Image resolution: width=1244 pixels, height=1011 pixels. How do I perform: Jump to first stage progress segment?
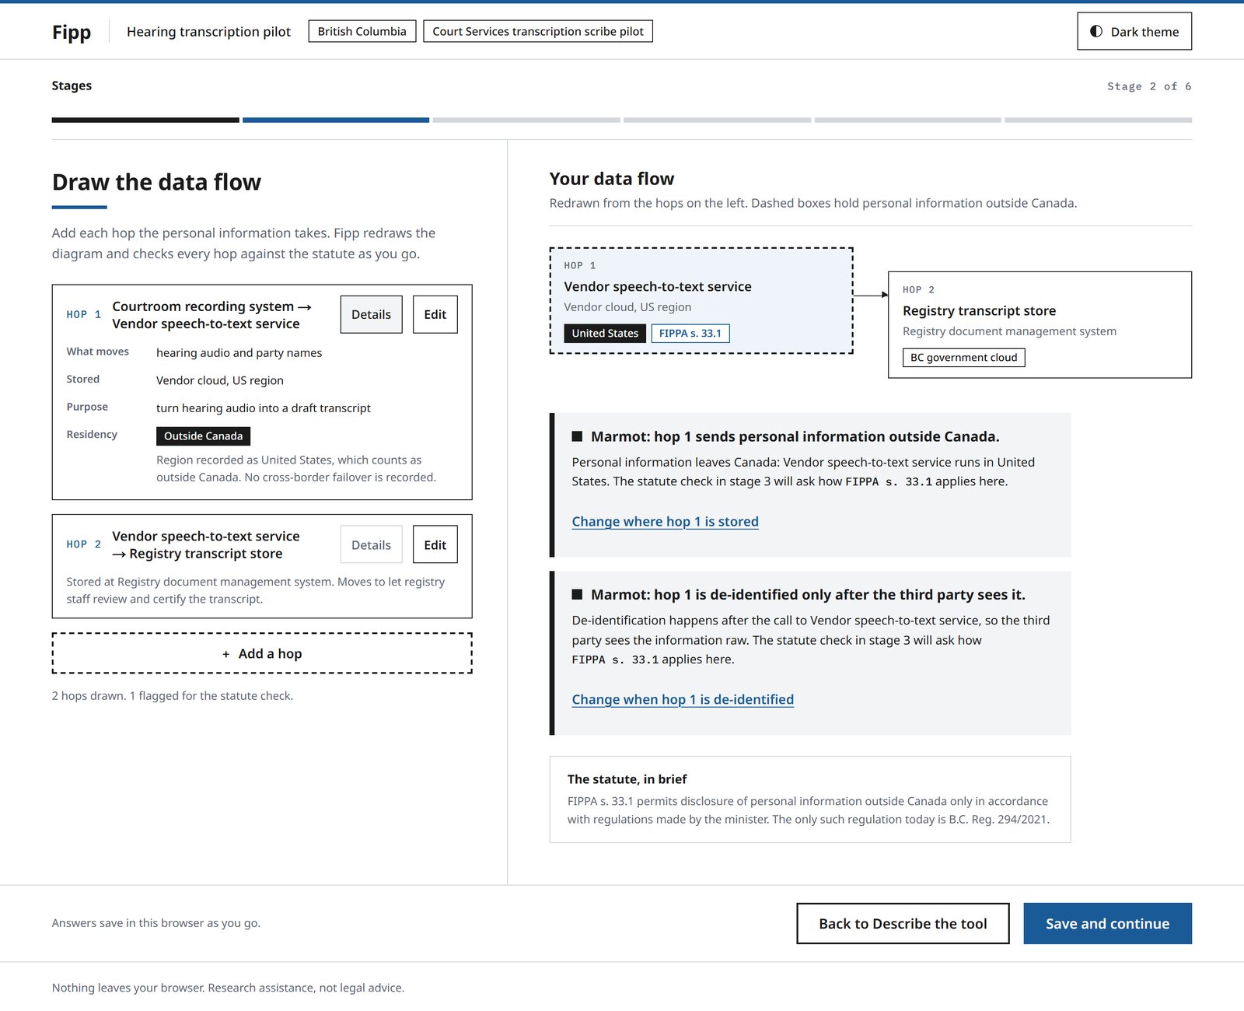tap(145, 120)
